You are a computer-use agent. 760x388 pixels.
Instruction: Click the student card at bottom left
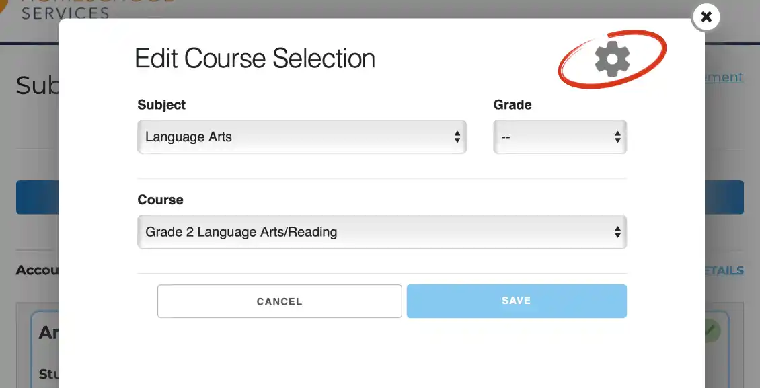click(x=44, y=349)
